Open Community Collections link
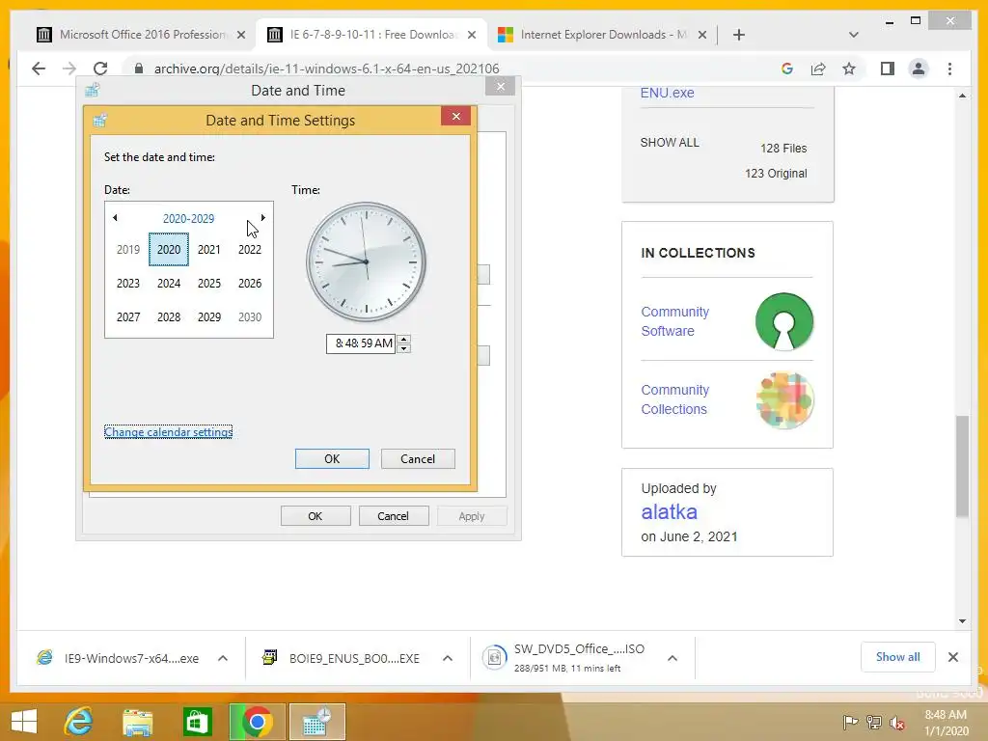The image size is (988, 741). [674, 399]
